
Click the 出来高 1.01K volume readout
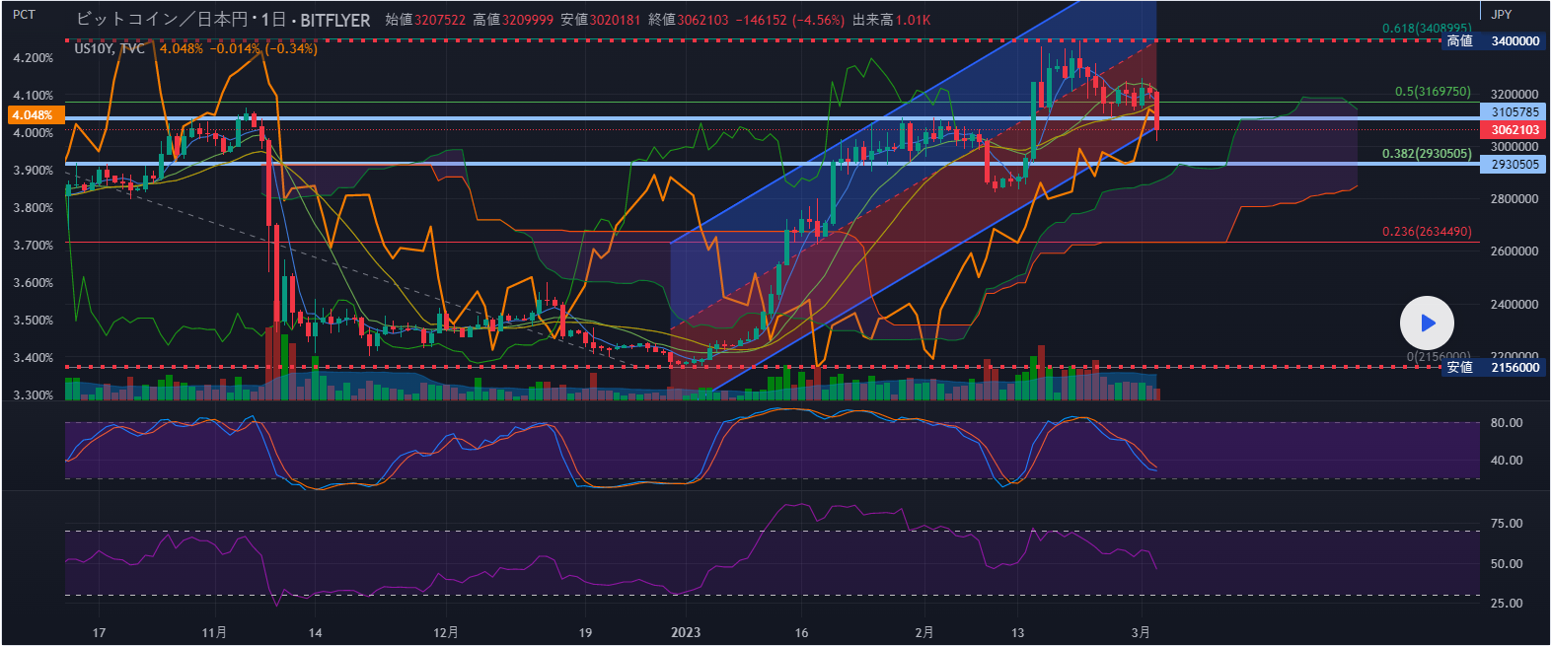891,20
